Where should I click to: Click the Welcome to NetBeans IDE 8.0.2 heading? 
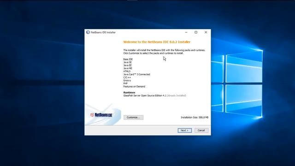click(x=157, y=42)
